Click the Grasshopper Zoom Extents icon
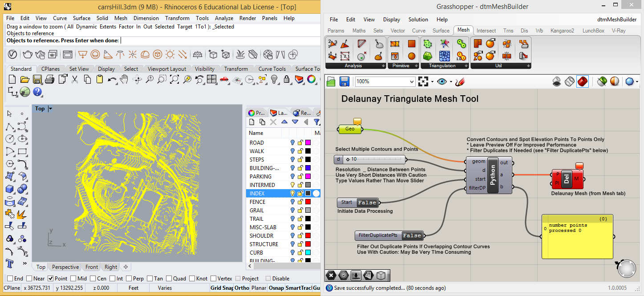Viewport: 644px width, 296px height. click(x=423, y=81)
